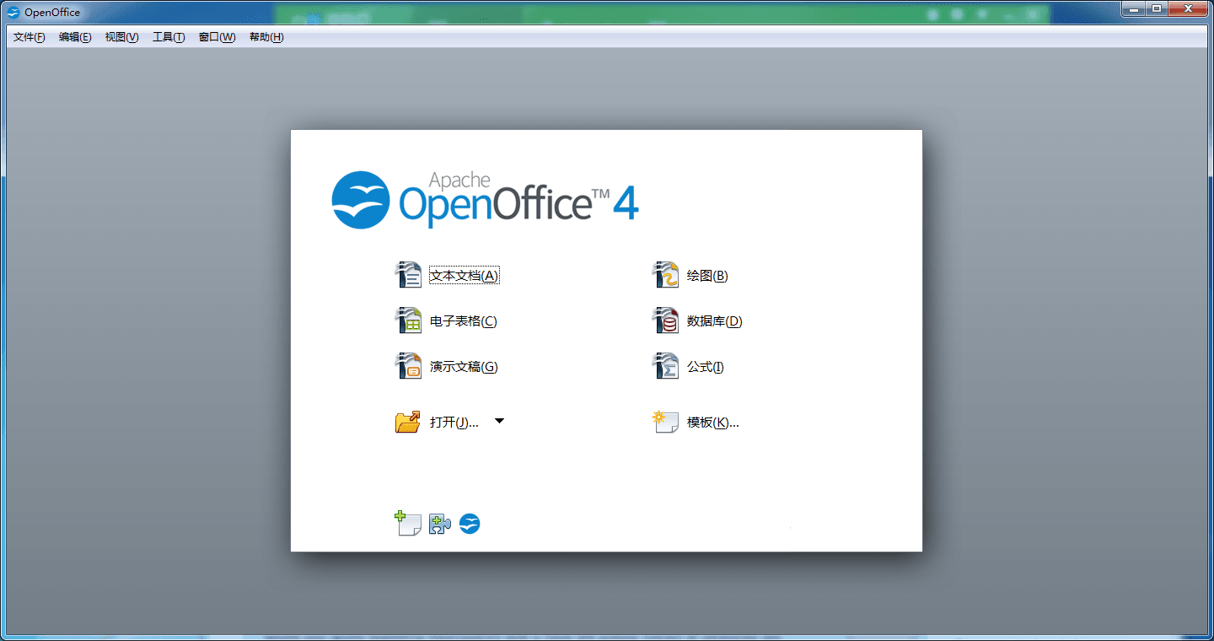
Task: Maximize the OpenOffice window
Action: click(1158, 8)
